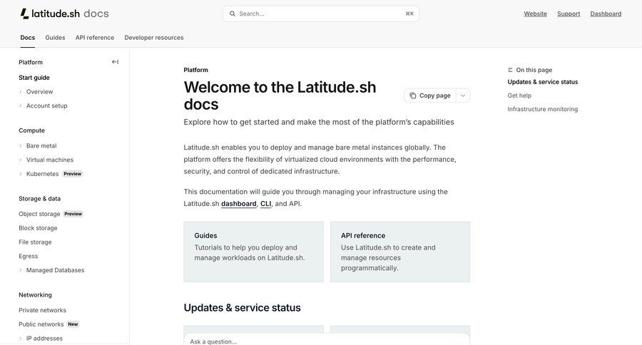The image size is (642, 345).
Task: Open the Support link in header
Action: click(569, 14)
